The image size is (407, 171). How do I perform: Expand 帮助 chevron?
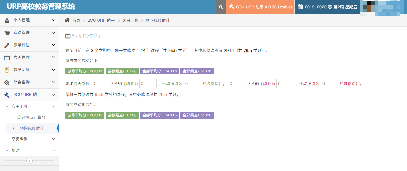(53, 150)
